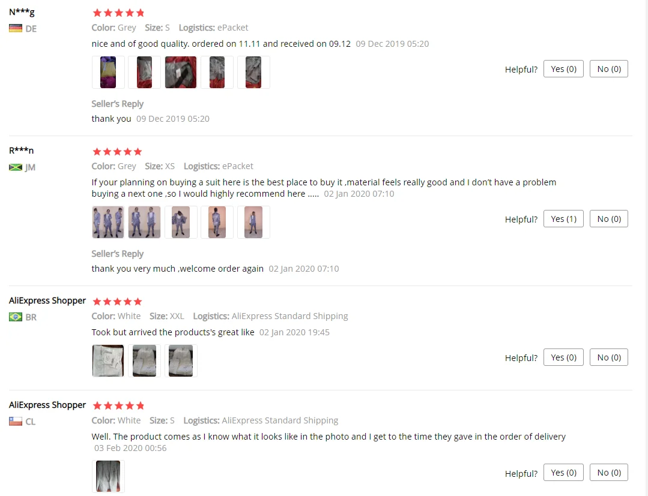The height and width of the screenshot is (496, 648).
Task: Vote No (0) on R***n's review
Action: pyautogui.click(x=609, y=219)
